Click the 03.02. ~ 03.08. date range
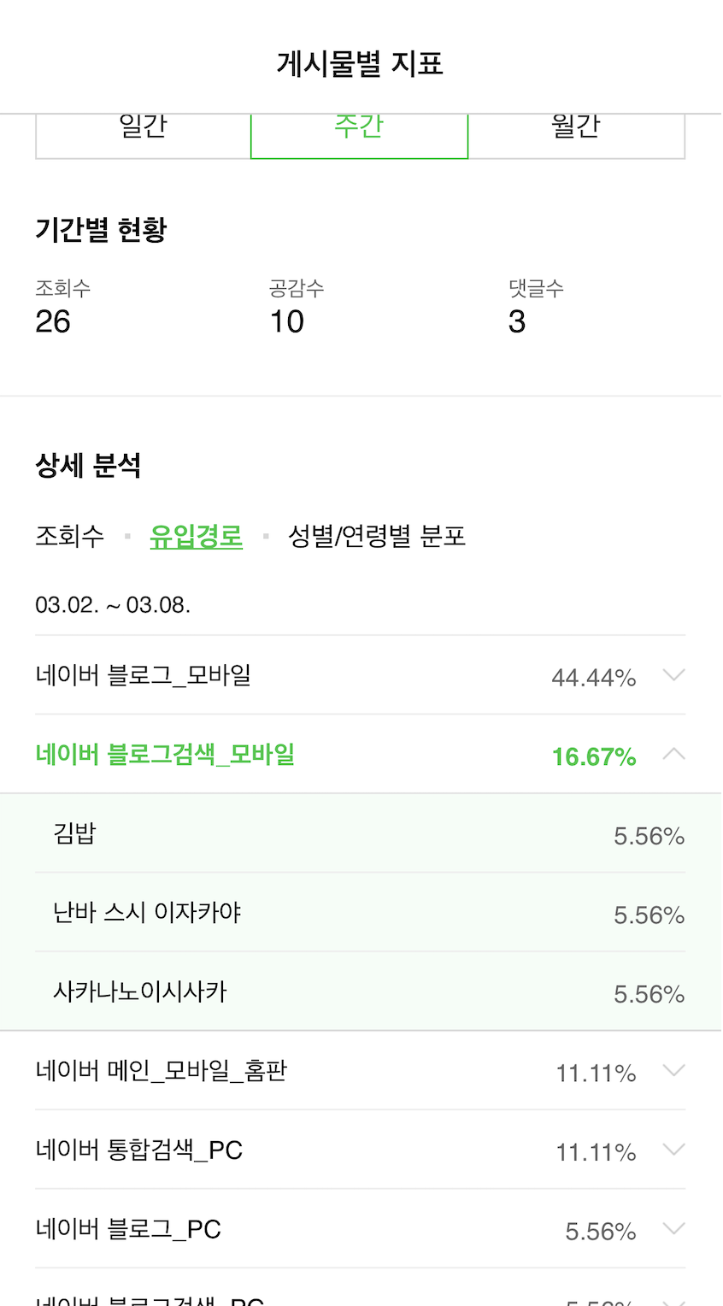The width and height of the screenshot is (723, 1306). tap(113, 605)
